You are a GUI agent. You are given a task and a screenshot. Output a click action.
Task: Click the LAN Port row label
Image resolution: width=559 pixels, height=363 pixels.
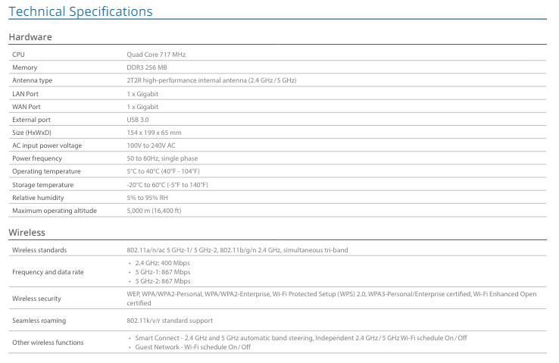point(25,93)
